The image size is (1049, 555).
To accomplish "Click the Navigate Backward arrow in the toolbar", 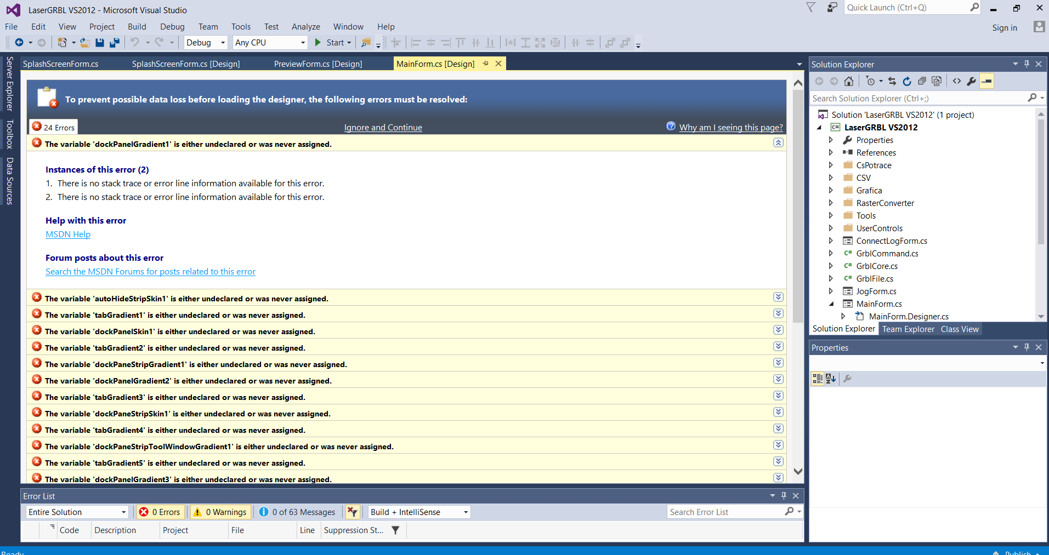I will pos(19,43).
